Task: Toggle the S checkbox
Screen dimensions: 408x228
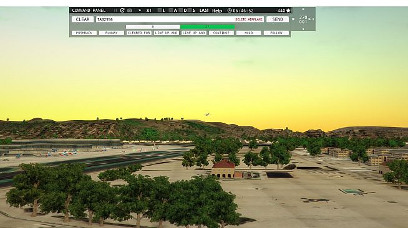Action: point(190,11)
